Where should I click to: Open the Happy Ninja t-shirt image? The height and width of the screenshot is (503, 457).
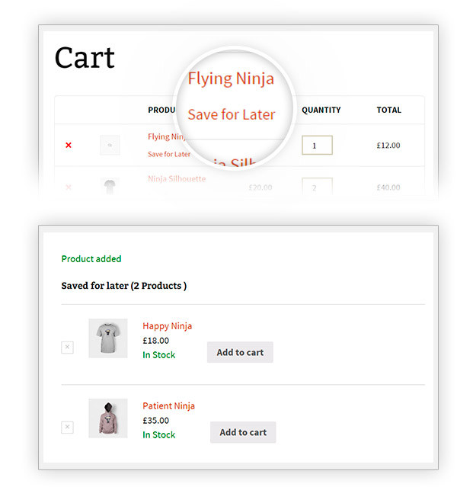coord(108,338)
